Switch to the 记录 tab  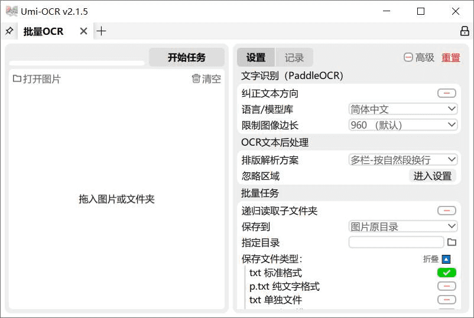pyautogui.click(x=294, y=57)
